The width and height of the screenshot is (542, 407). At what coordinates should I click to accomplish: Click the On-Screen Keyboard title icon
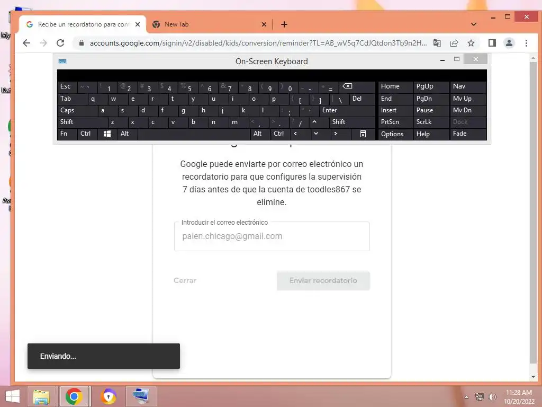pos(62,61)
